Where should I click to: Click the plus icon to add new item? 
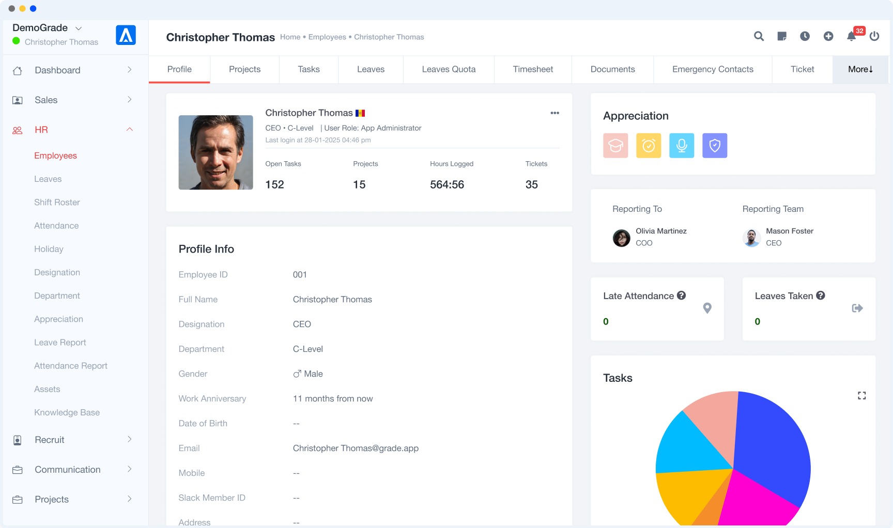(828, 36)
